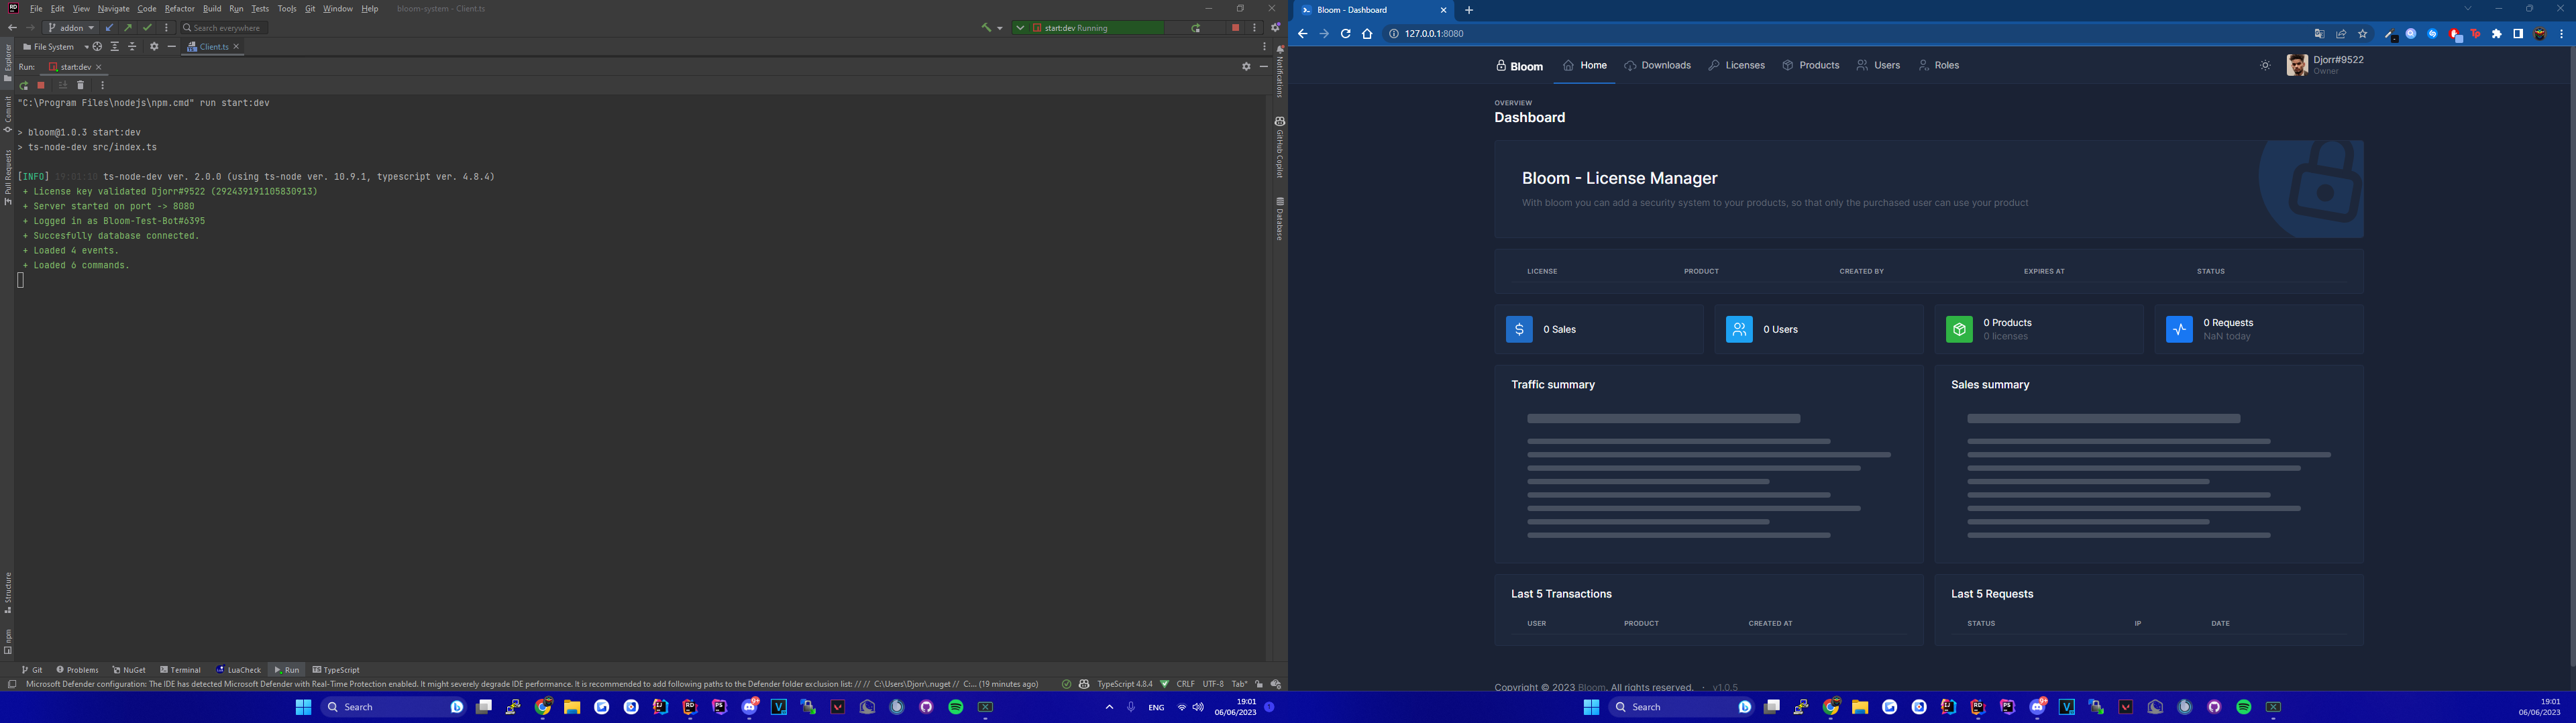The image size is (2576, 723).
Task: Click Git push green arrow
Action: click(x=128, y=28)
